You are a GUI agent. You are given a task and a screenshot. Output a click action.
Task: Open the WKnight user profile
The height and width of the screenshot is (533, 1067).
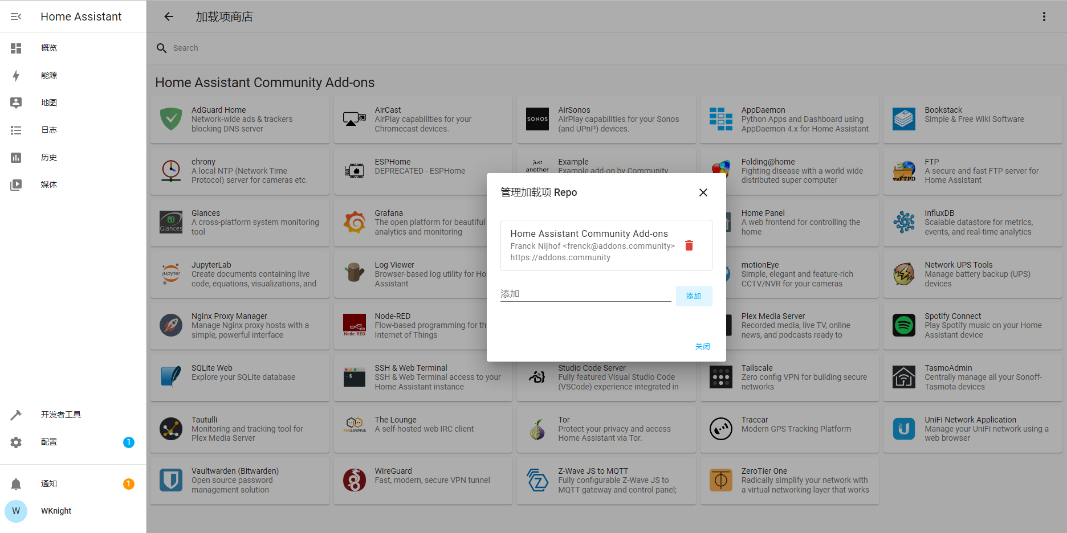click(56, 511)
